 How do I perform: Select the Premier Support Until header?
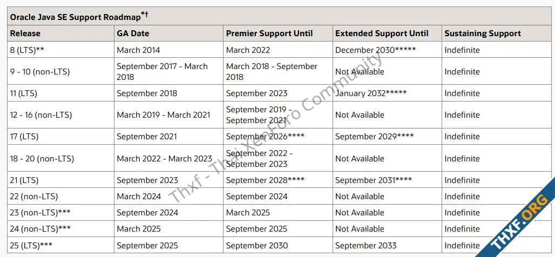[269, 33]
